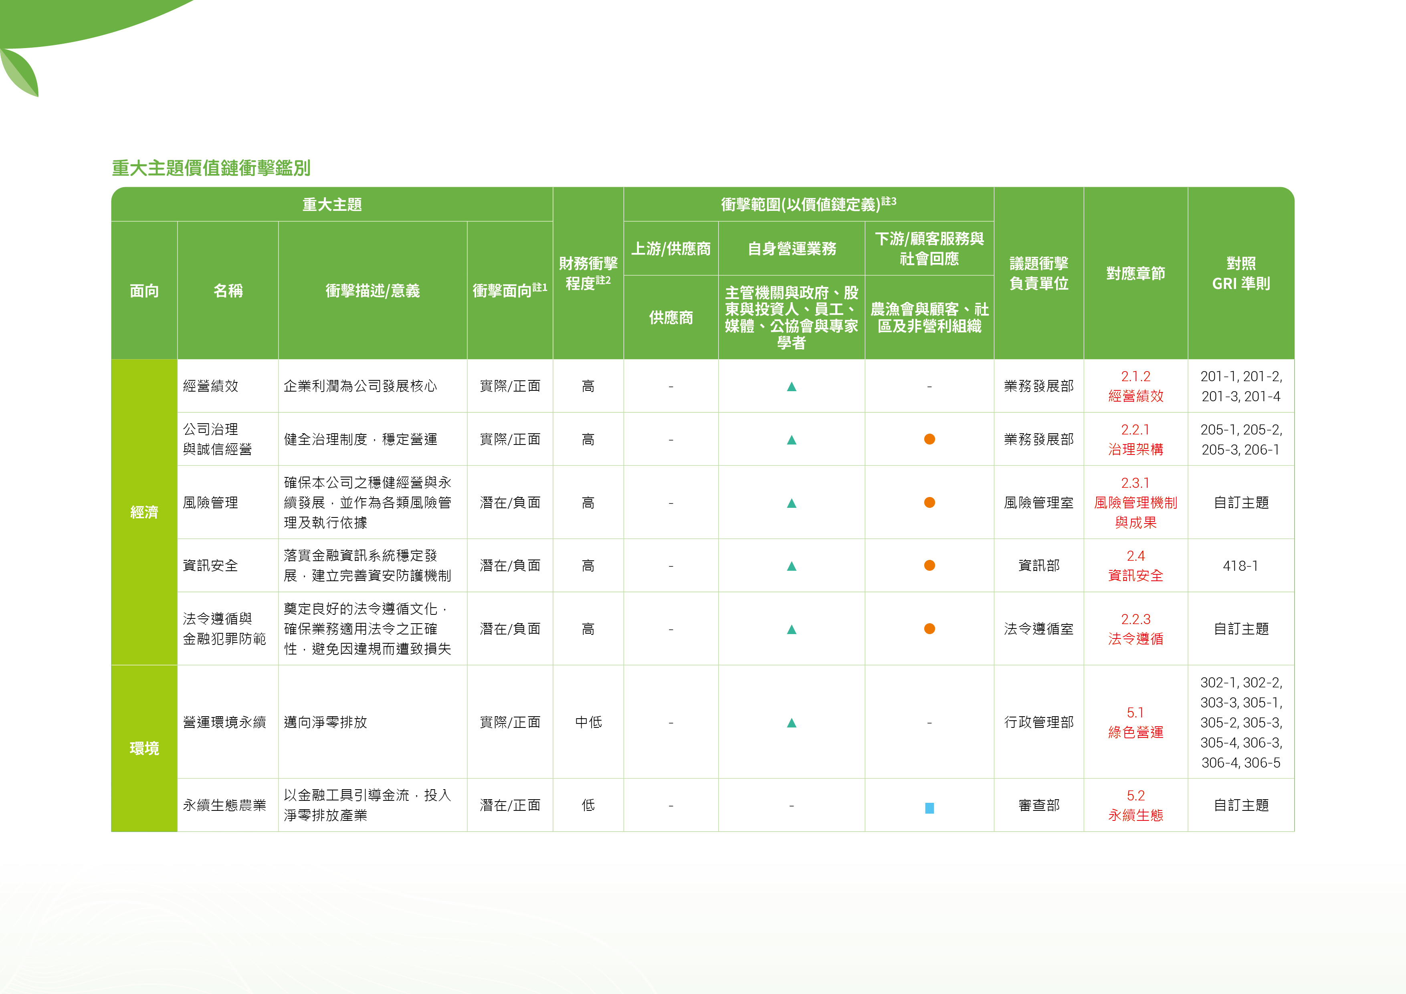Viewport: 1406px width, 994px height.
Task: Open section link 5.1 綠色營運
Action: (1135, 723)
